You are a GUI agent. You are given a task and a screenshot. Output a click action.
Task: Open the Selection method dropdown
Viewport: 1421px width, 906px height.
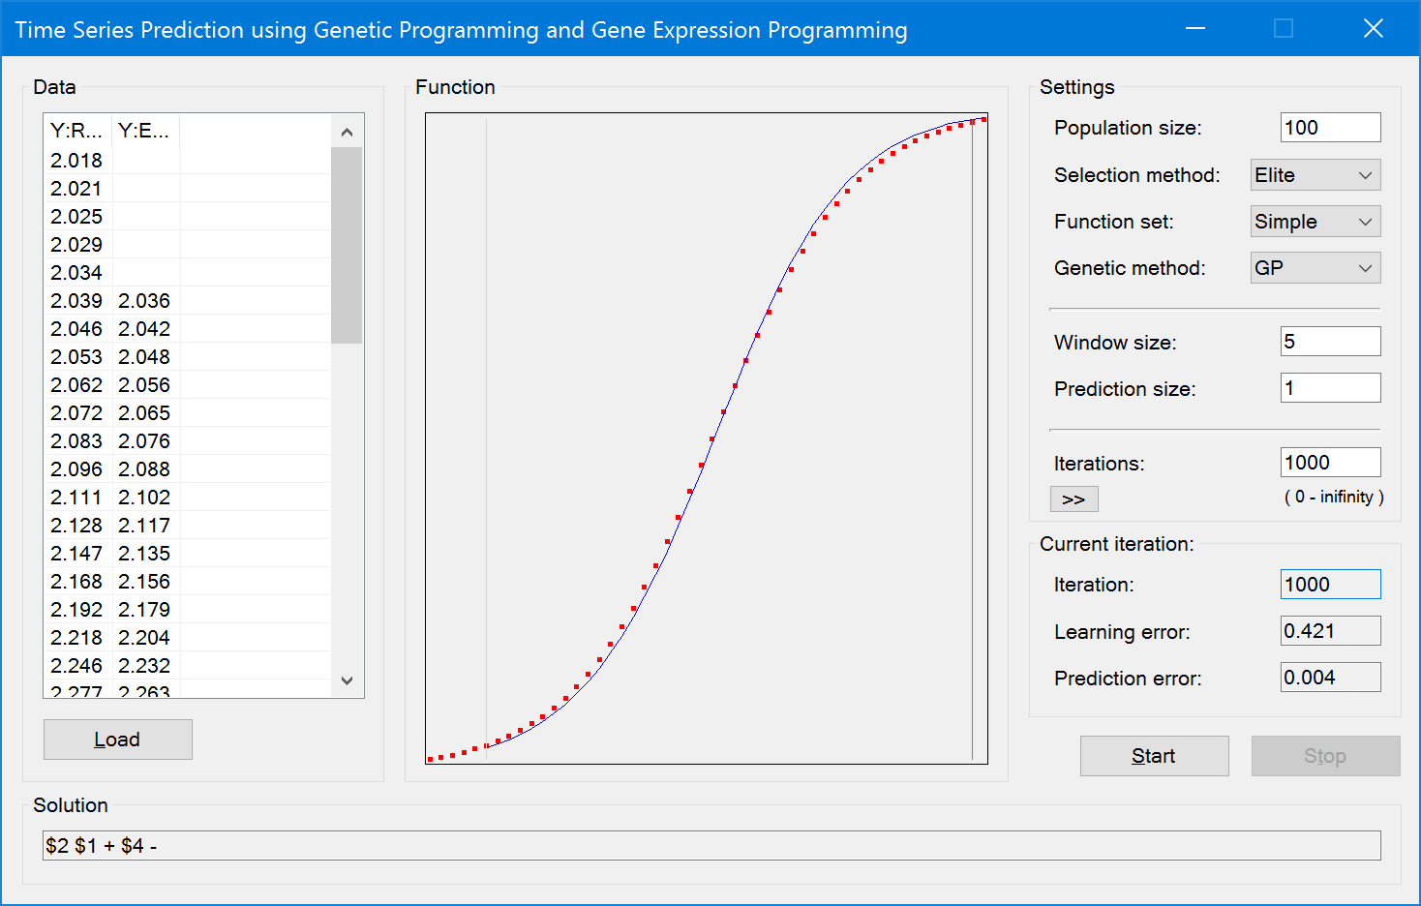1315,175
